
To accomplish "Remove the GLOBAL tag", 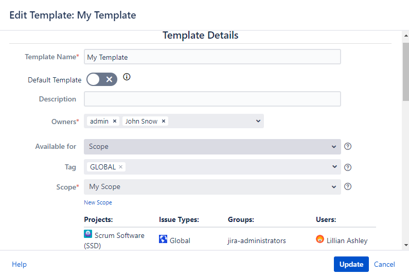I will 121,167.
